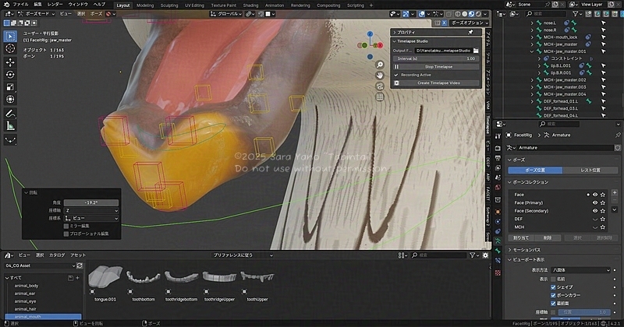Click the rotation 角度 value slider

point(91,202)
